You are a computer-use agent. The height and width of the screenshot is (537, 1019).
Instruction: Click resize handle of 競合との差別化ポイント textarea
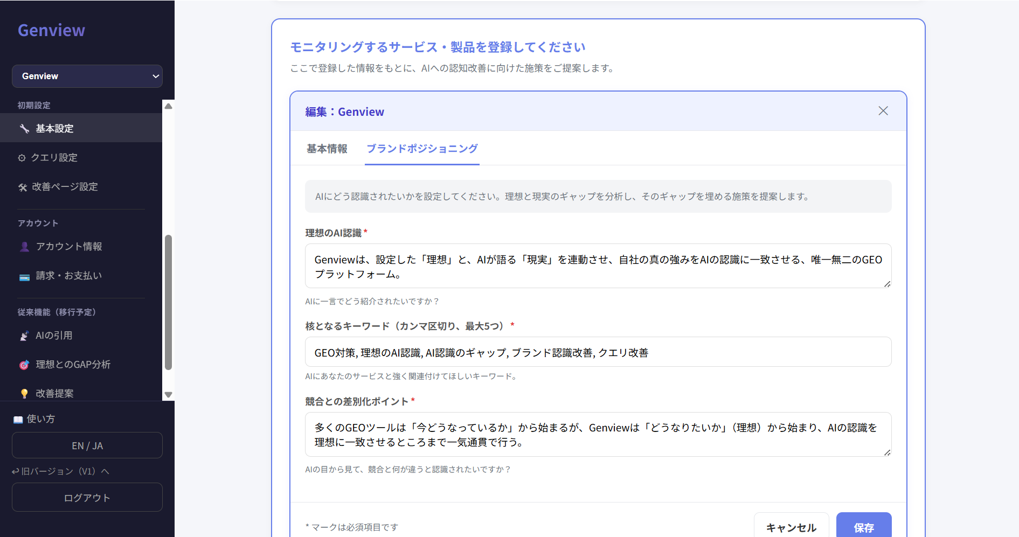[x=887, y=452]
